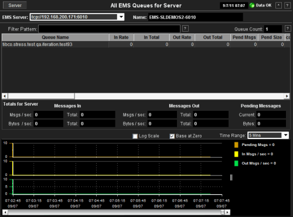Sort by Queue Name column header
The image size is (293, 217).
pyautogui.click(x=55, y=37)
